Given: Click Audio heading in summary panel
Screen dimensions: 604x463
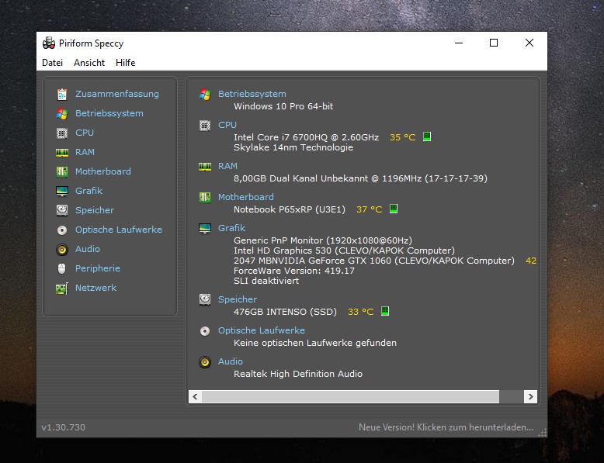Looking at the screenshot, I should pos(231,361).
